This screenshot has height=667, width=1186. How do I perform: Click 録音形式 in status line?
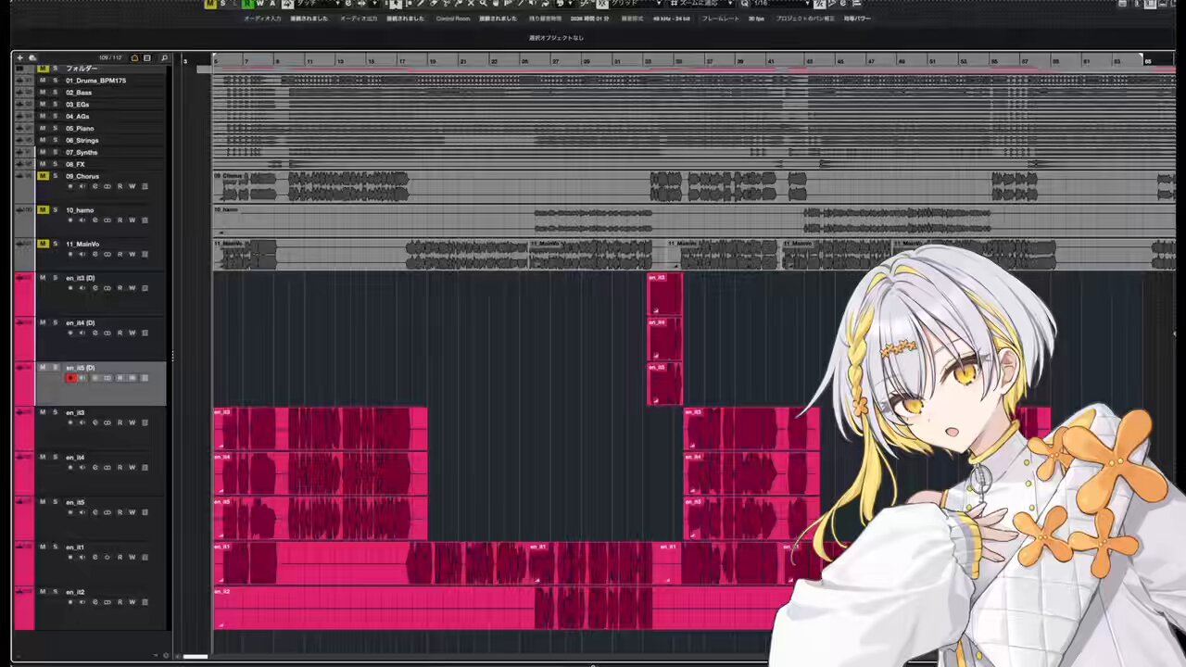632,19
